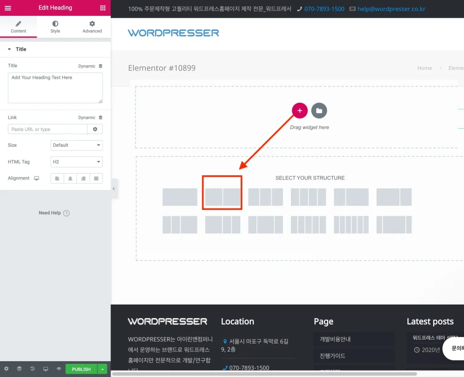Click the gray add template folder button
Image resolution: width=464 pixels, height=377 pixels.
click(319, 111)
